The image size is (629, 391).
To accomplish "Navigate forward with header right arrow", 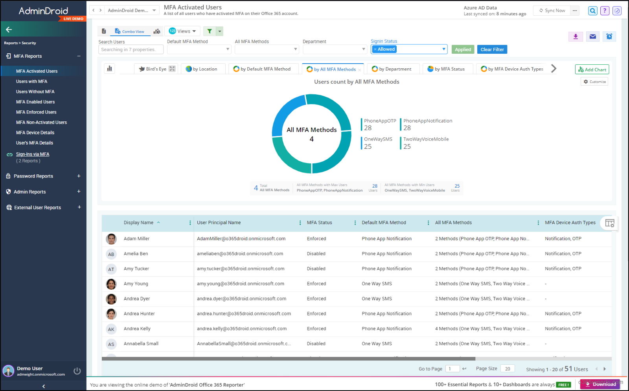I will tap(101, 10).
